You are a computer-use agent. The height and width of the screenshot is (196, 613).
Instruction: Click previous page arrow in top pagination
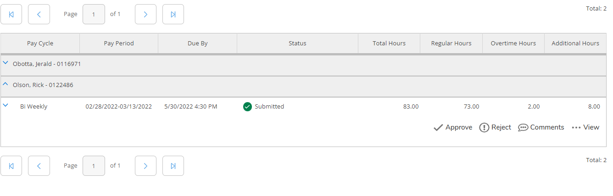39,14
